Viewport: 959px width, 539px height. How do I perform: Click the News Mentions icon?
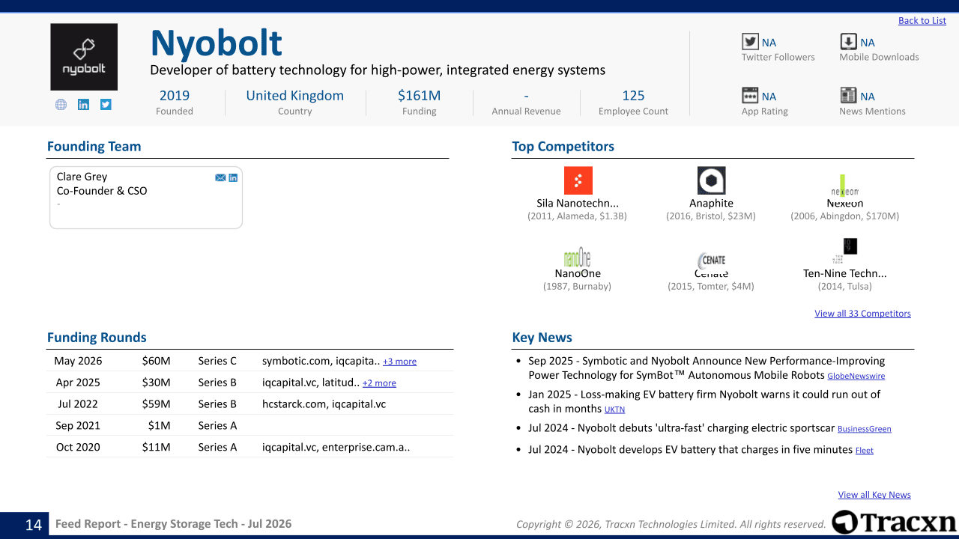coord(848,95)
